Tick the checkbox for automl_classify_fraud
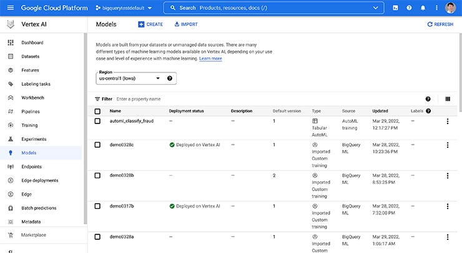 pos(97,121)
